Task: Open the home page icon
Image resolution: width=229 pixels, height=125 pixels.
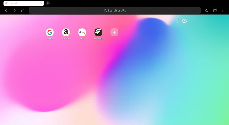Action: 23,10
